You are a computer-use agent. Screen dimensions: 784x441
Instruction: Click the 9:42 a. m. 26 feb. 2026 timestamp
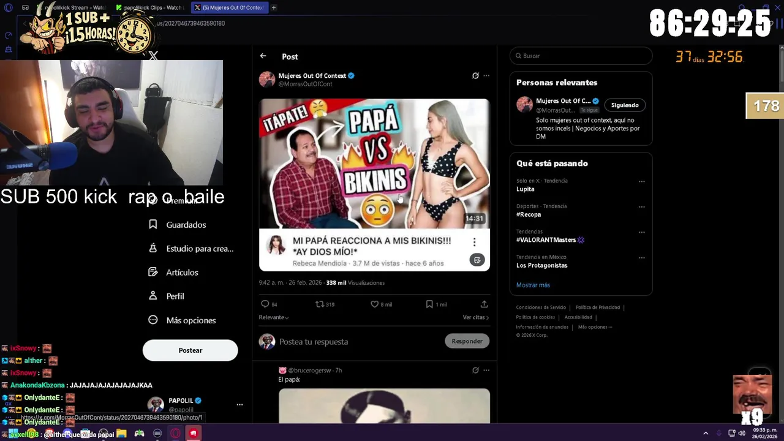pyautogui.click(x=290, y=283)
